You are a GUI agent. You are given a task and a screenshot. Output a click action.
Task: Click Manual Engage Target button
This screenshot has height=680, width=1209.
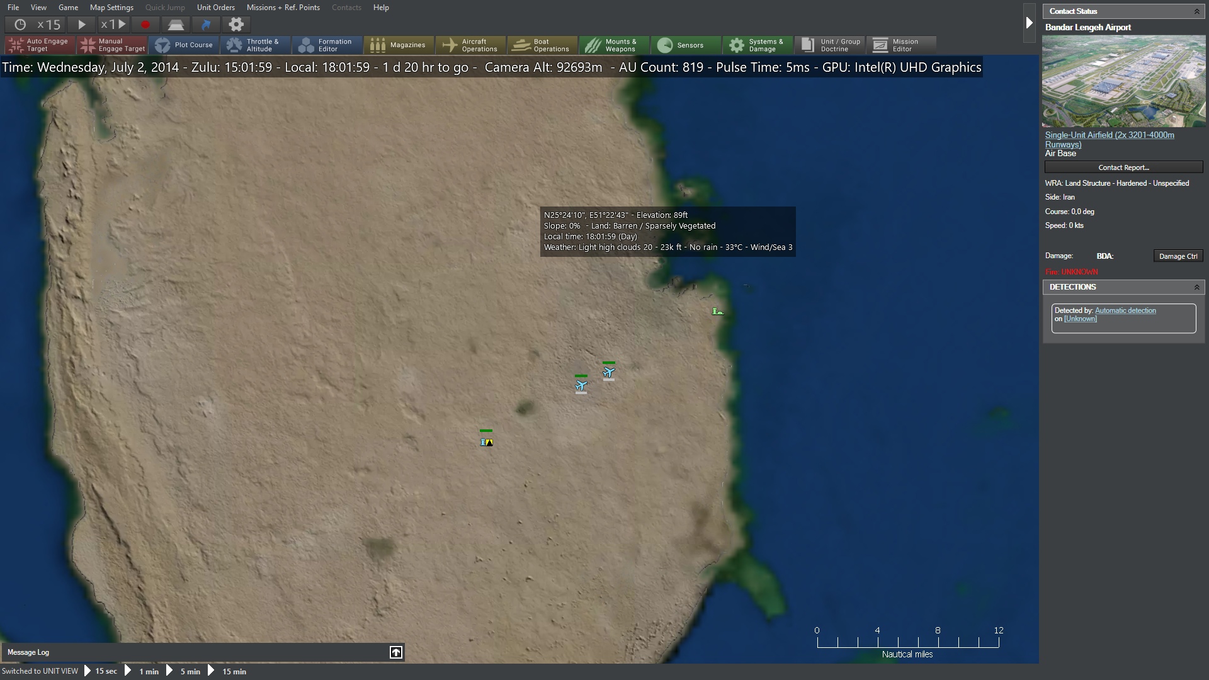[x=112, y=45]
